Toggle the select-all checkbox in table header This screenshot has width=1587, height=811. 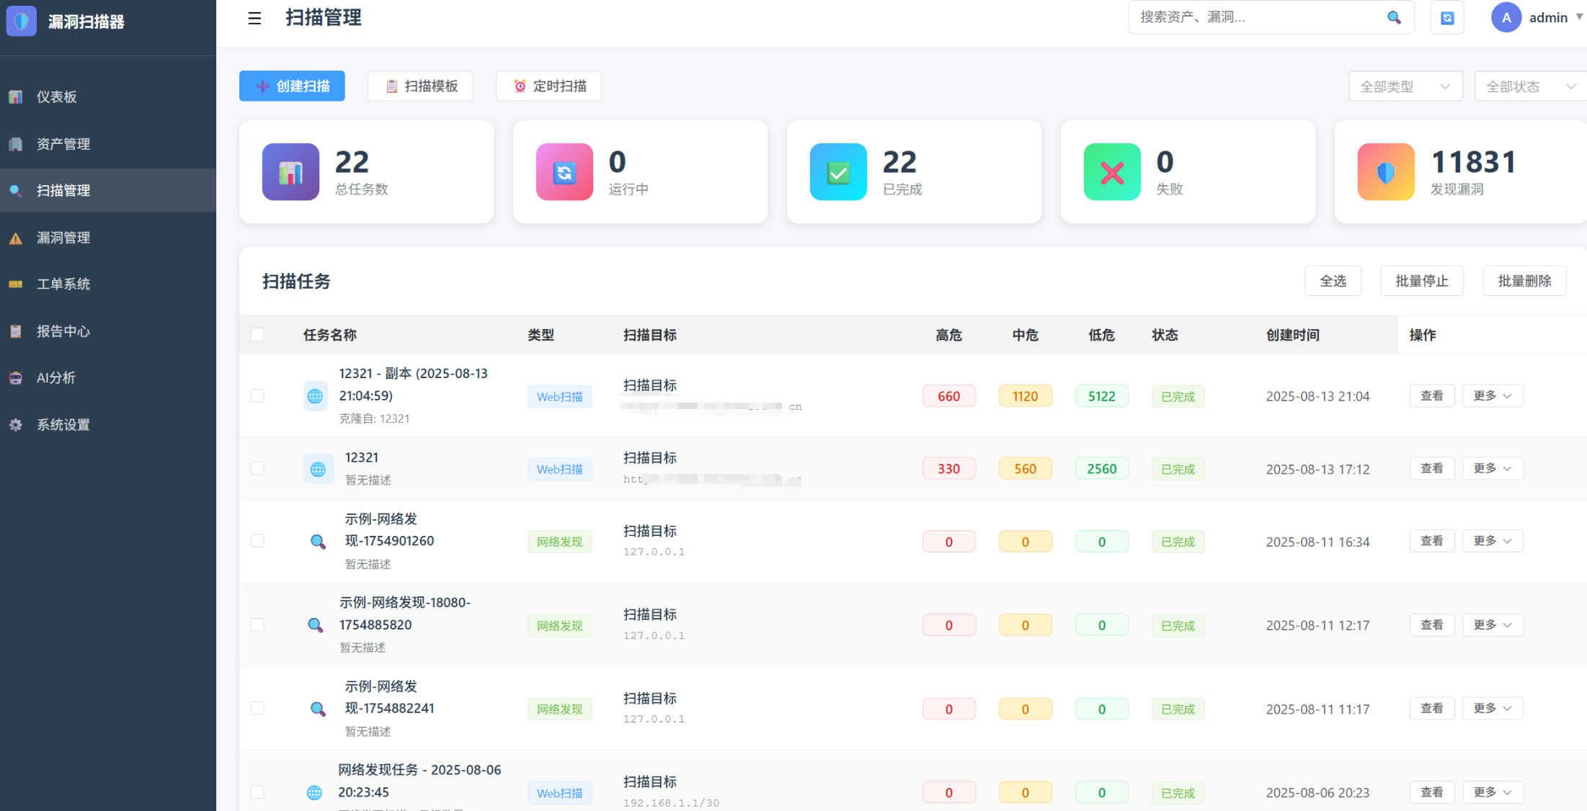pos(257,334)
